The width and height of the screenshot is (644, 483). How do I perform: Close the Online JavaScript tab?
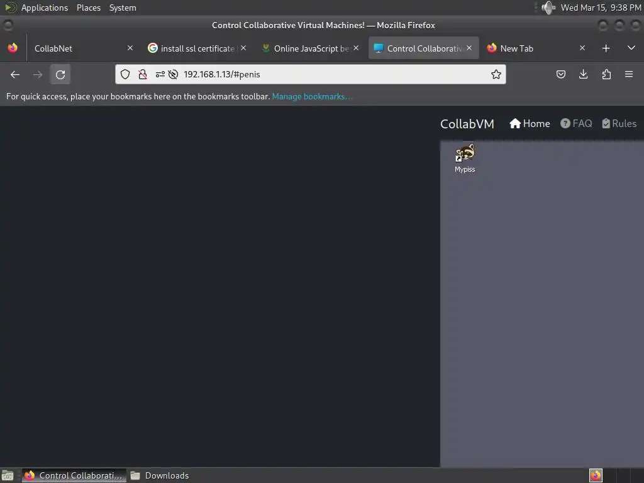(356, 48)
